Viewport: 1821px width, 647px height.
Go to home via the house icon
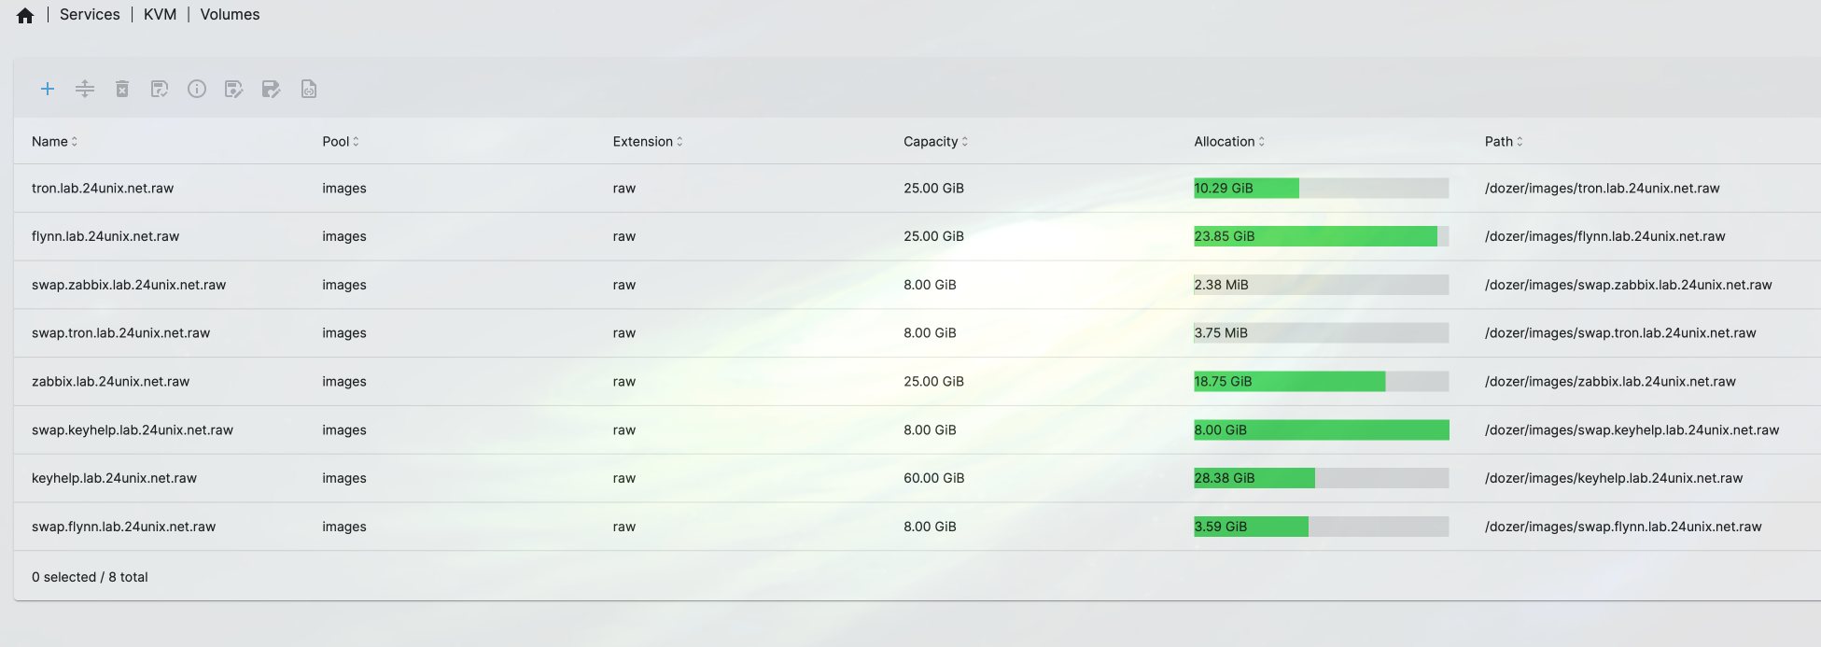[x=25, y=15]
